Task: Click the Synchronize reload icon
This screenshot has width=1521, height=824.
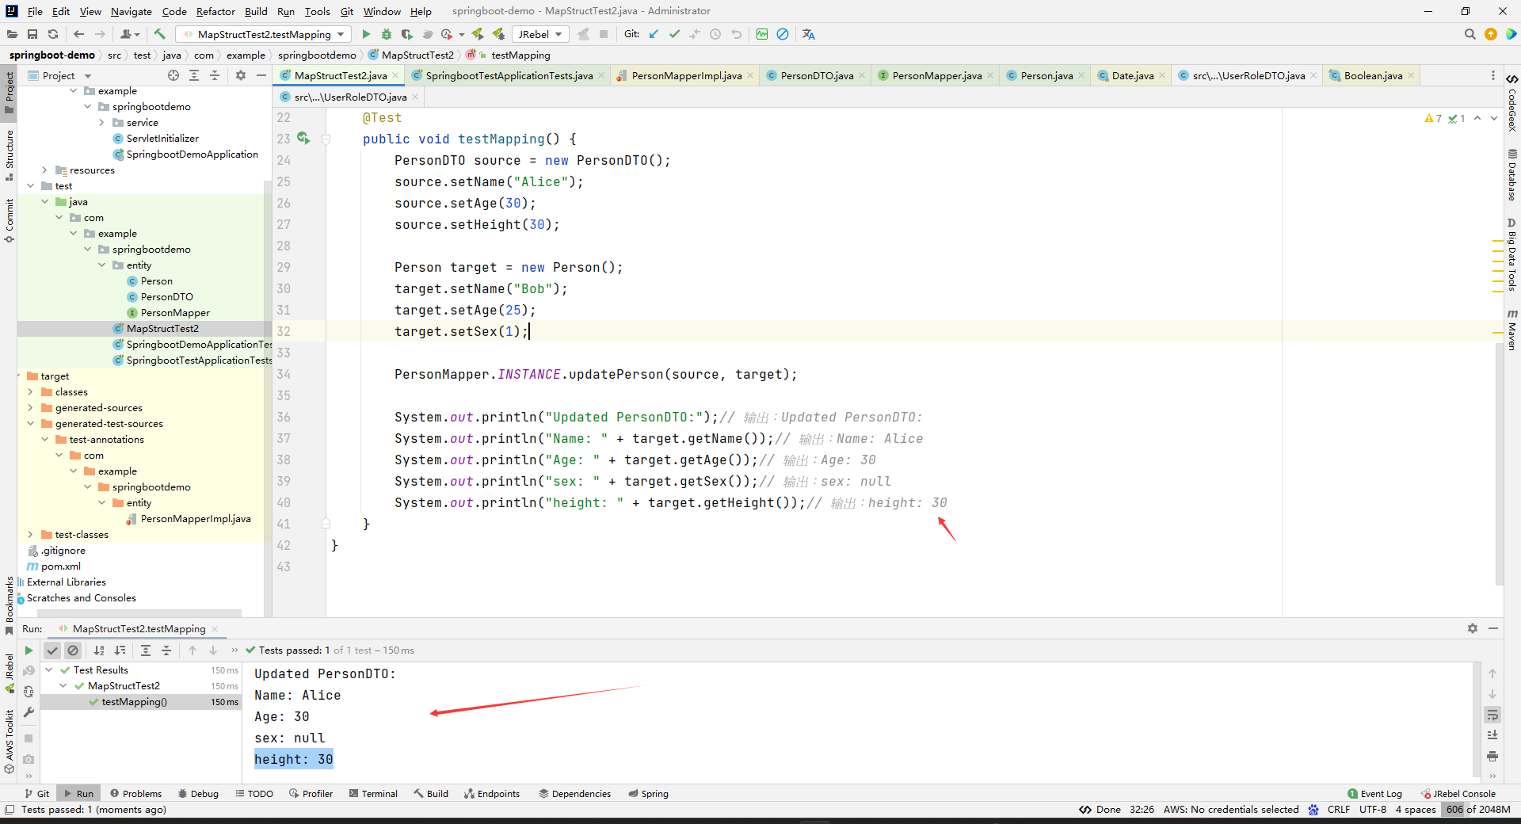Action: pos(53,34)
